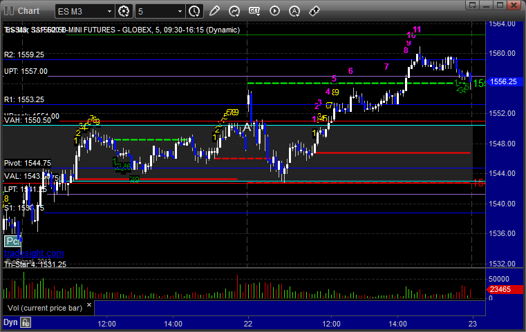
Task: Click the 1532.00 price axis value
Action: 502,264
